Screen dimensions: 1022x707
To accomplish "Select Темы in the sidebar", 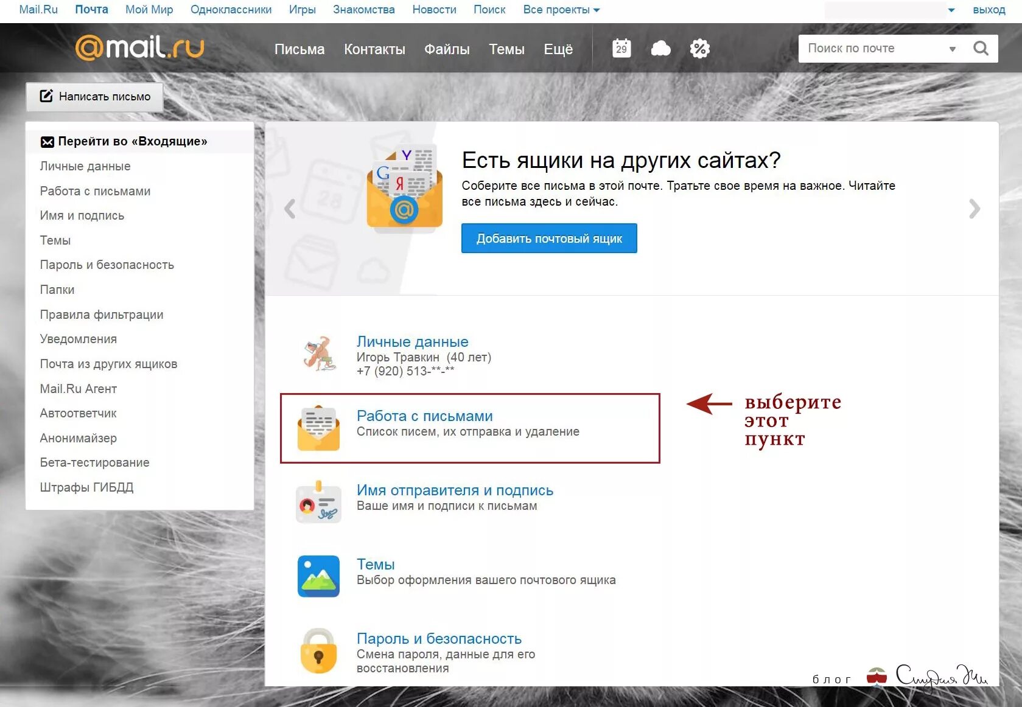I will 55,240.
